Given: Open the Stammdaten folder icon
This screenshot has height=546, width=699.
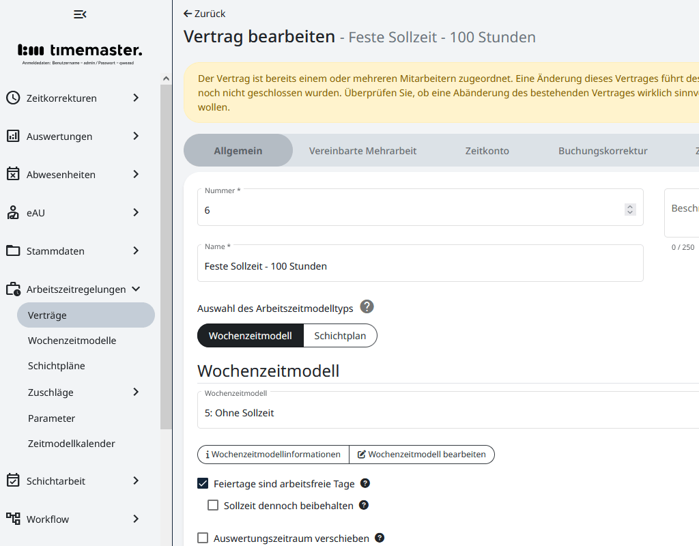Looking at the screenshot, I should [x=14, y=250].
